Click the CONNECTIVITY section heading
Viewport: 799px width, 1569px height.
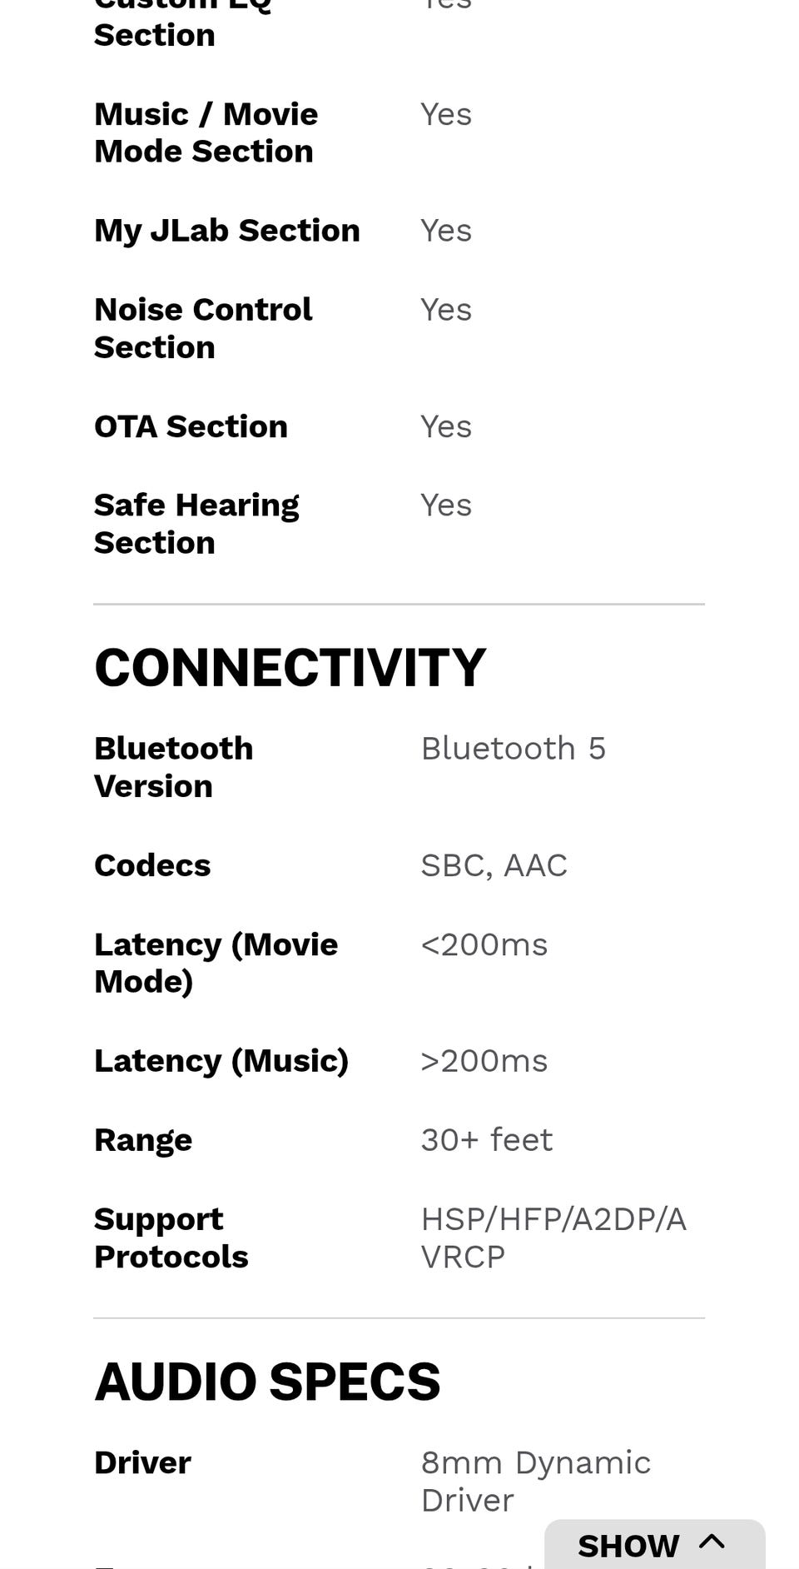(x=290, y=668)
